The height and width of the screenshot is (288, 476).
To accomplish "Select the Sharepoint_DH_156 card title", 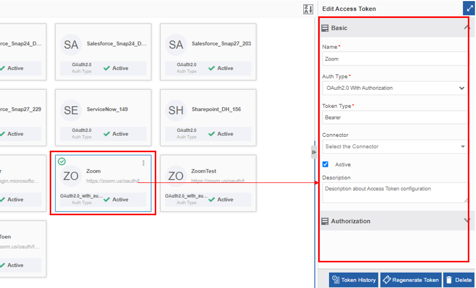I will [x=216, y=109].
